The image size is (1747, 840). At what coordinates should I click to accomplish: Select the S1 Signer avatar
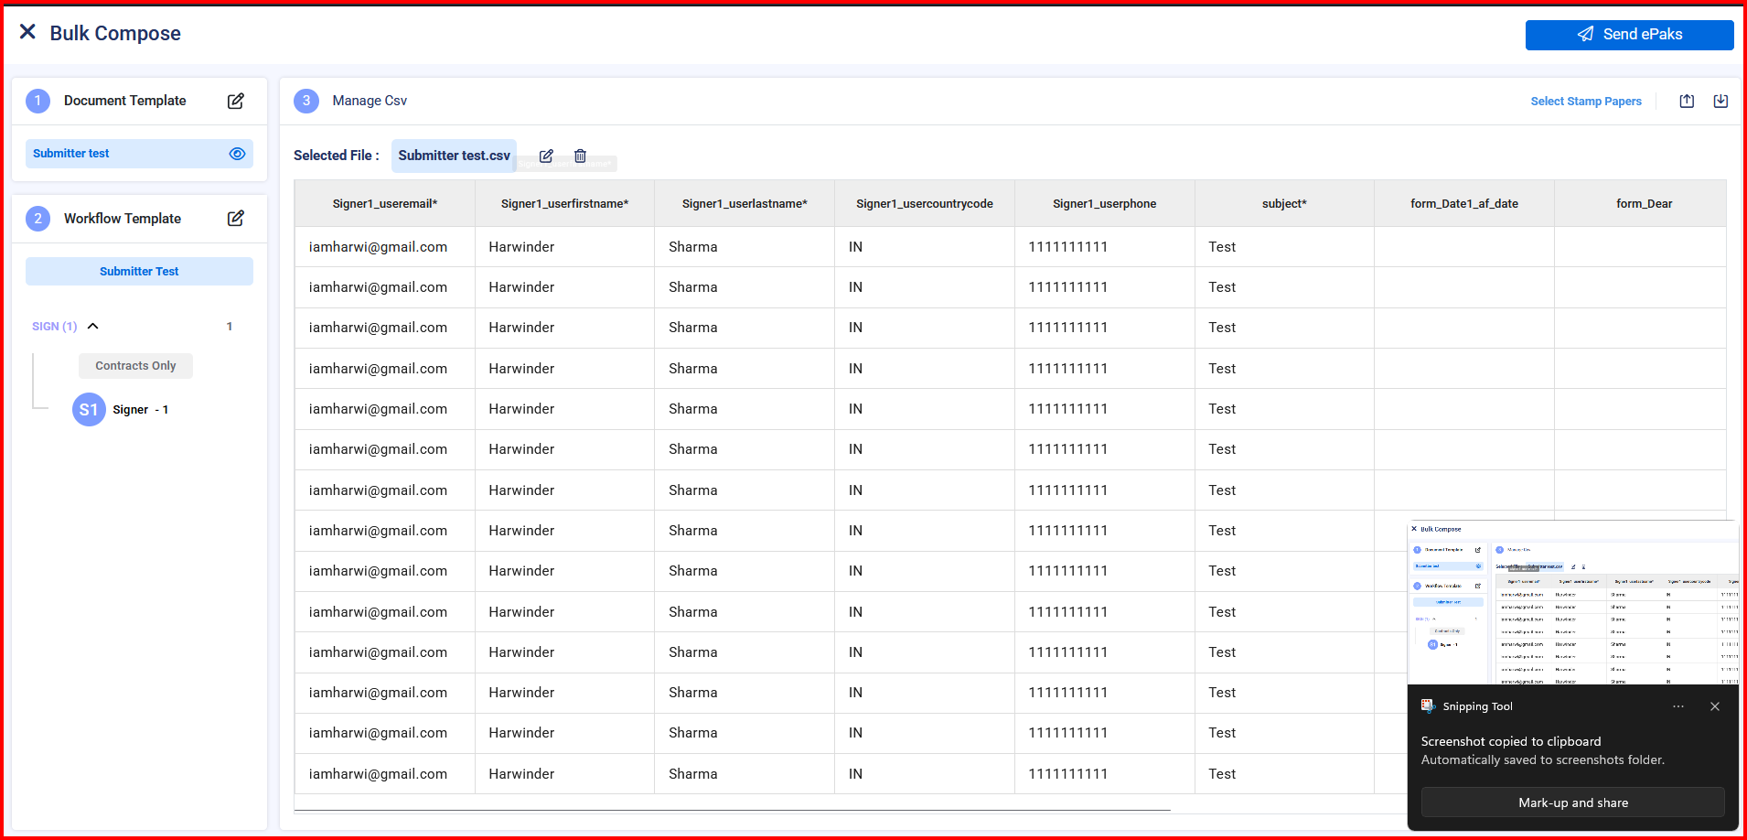pos(89,410)
